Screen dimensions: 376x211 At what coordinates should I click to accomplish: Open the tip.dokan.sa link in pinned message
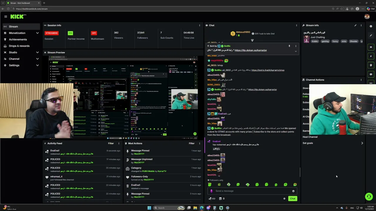click(251, 50)
